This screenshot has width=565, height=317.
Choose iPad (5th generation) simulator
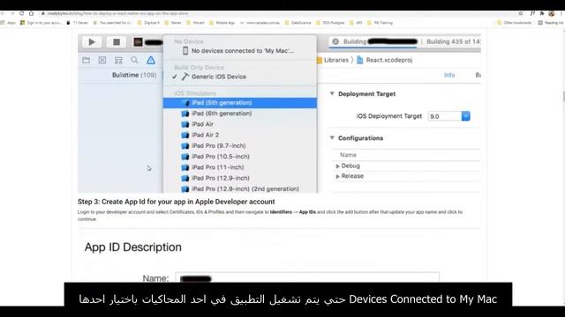(239, 102)
